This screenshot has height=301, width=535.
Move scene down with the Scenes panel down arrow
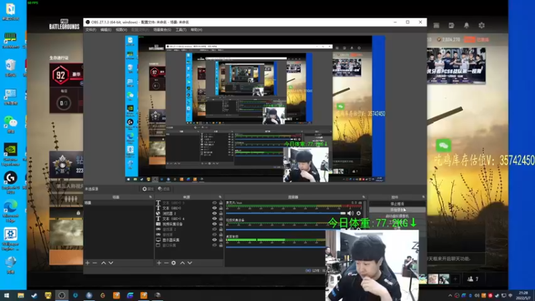(111, 263)
